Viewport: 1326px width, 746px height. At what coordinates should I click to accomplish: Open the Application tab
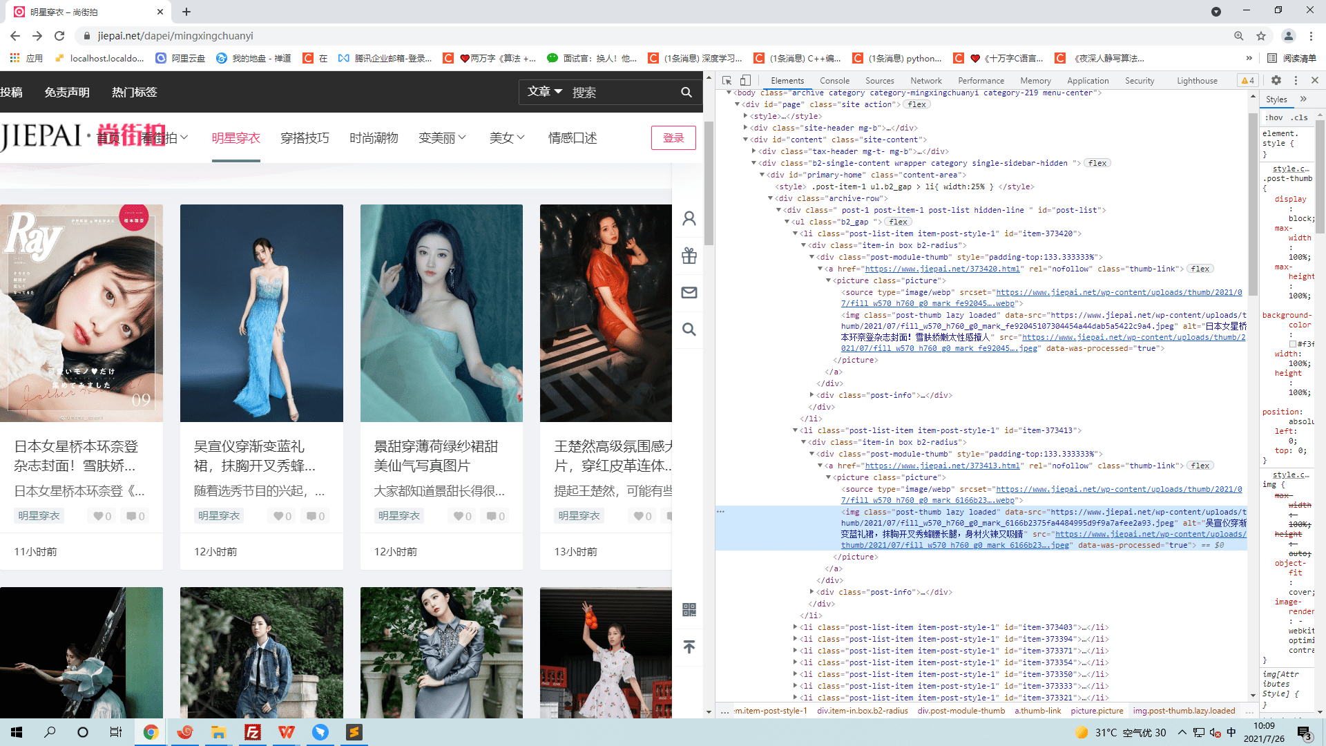pyautogui.click(x=1088, y=81)
